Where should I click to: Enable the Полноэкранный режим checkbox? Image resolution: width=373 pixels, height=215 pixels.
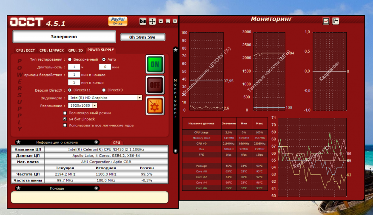click(x=65, y=113)
